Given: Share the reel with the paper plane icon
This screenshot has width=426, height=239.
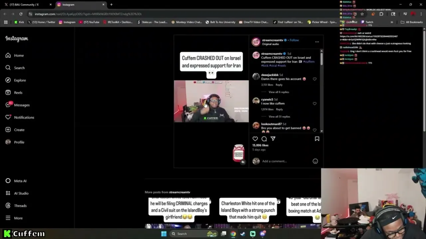Looking at the screenshot, I should [x=273, y=139].
